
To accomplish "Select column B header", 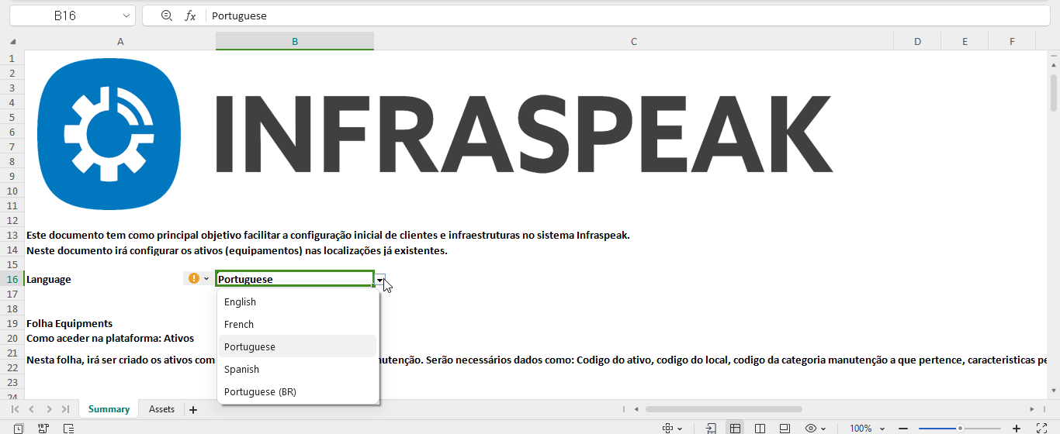I will coord(295,42).
